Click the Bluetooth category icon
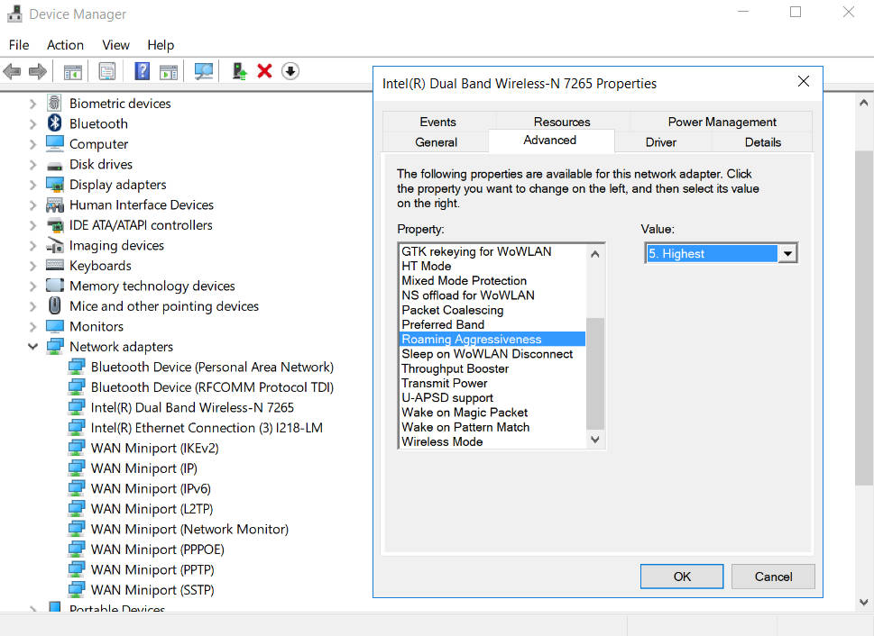The width and height of the screenshot is (874, 636). pos(55,123)
